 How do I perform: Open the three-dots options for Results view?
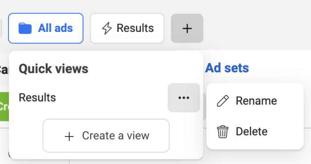click(x=183, y=98)
